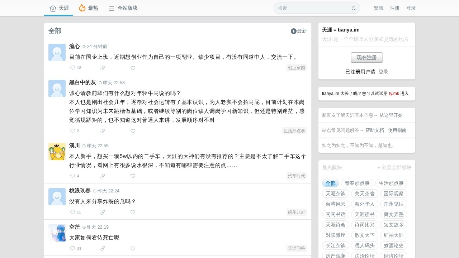Select the 全部 board filter pill
The height and width of the screenshot is (258, 459).
330,183
